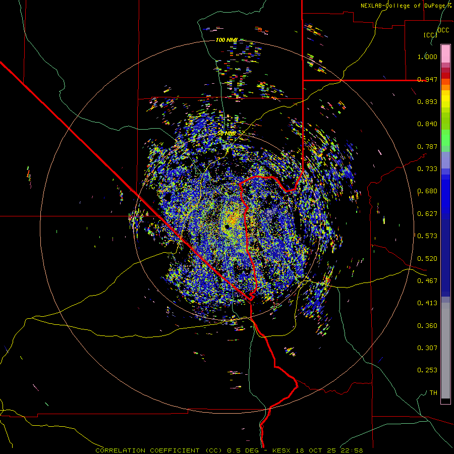Click the 0.893 color scale label
Viewport: 454px width, 454px height.
(x=427, y=101)
